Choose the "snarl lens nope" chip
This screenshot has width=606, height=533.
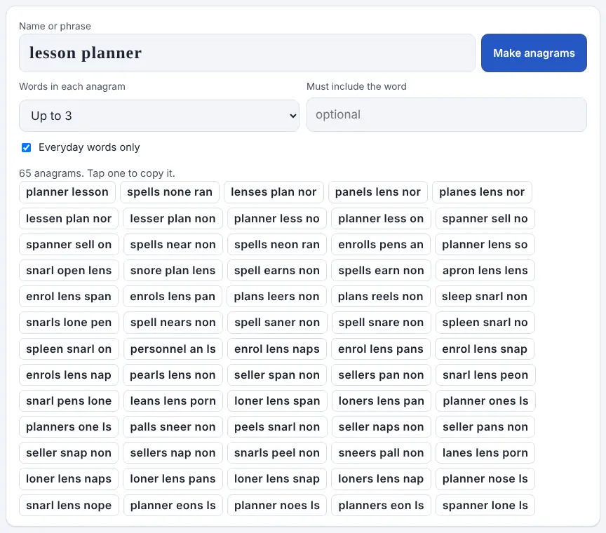[69, 505]
